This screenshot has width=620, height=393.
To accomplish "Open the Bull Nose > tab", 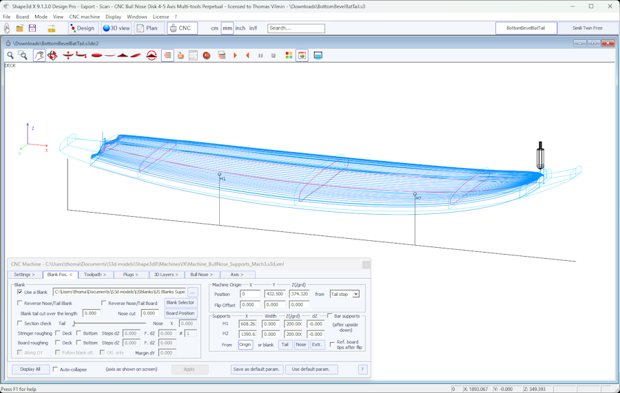I will coord(201,275).
